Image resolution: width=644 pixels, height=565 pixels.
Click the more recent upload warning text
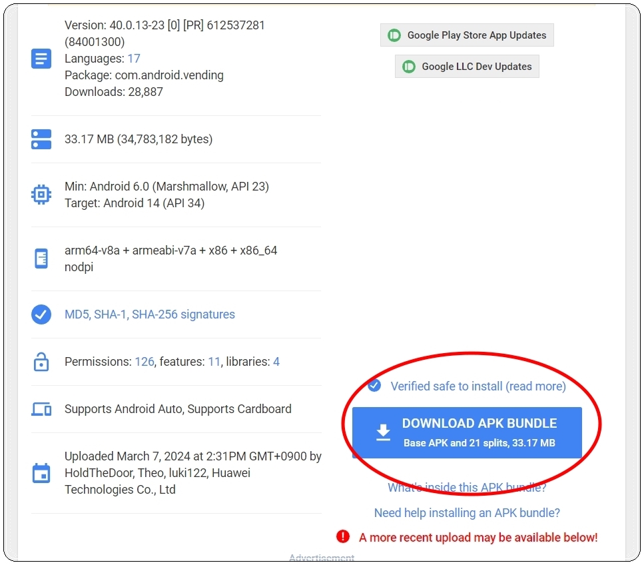point(478,538)
